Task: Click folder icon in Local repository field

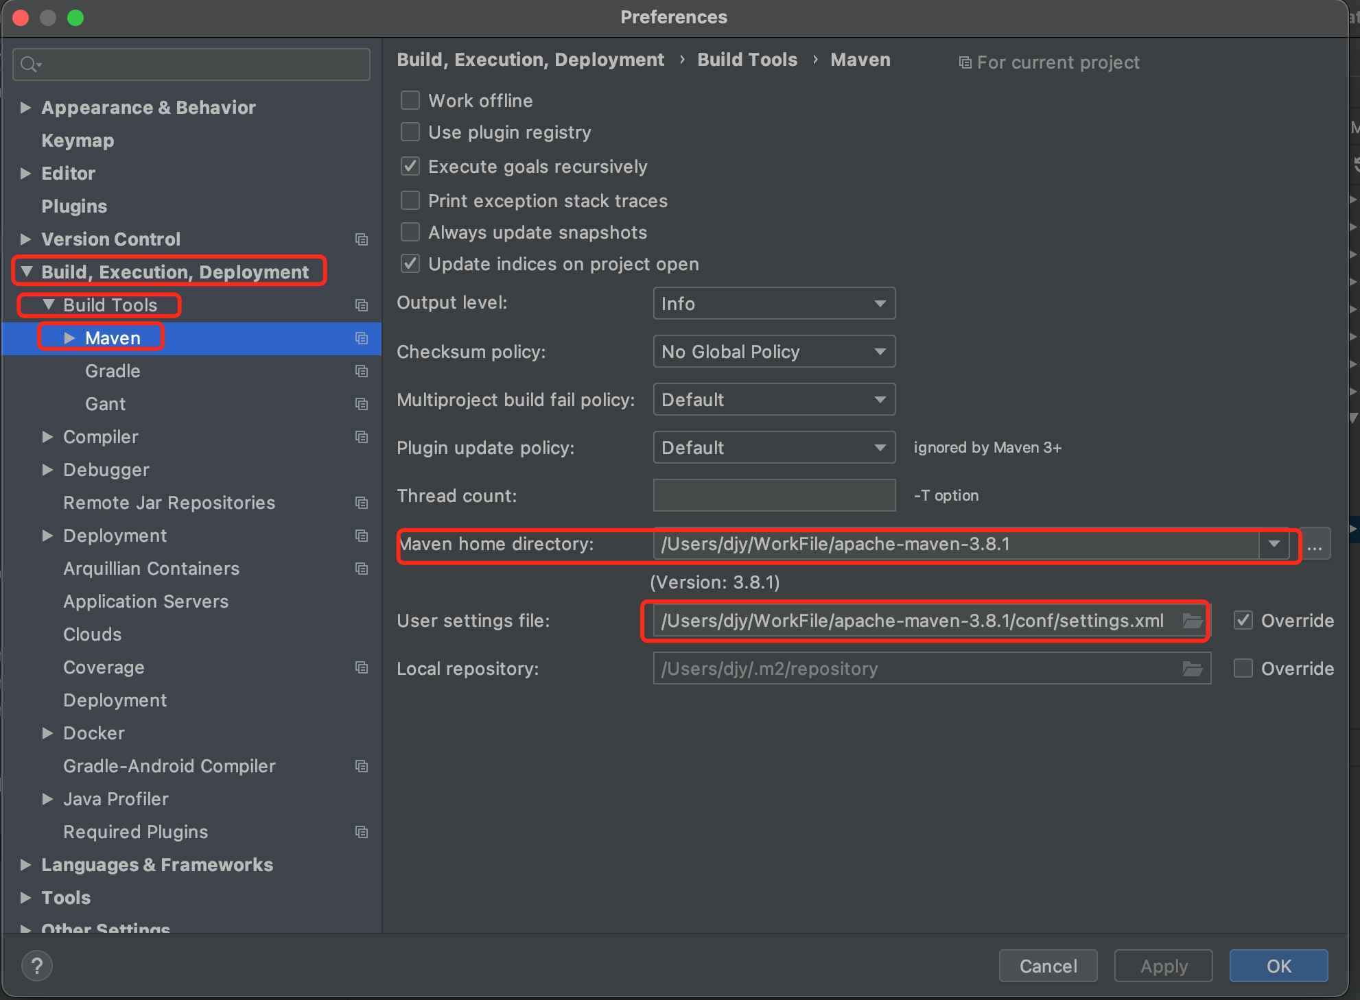Action: pos(1193,669)
